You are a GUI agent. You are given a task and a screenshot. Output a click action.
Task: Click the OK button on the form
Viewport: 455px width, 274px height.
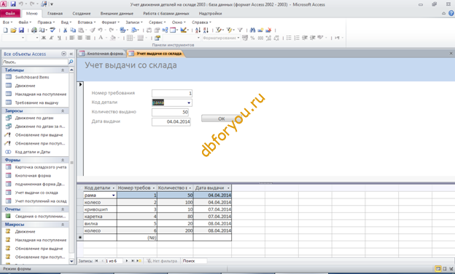(x=221, y=118)
